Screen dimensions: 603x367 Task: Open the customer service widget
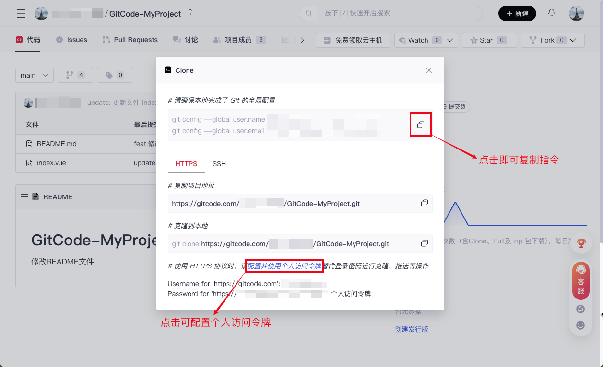[580, 281]
